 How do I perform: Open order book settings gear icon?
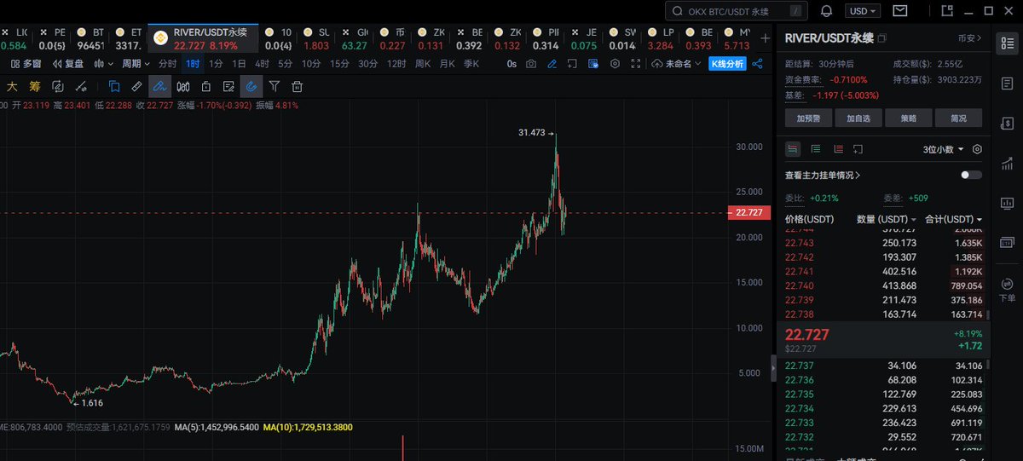tap(977, 149)
